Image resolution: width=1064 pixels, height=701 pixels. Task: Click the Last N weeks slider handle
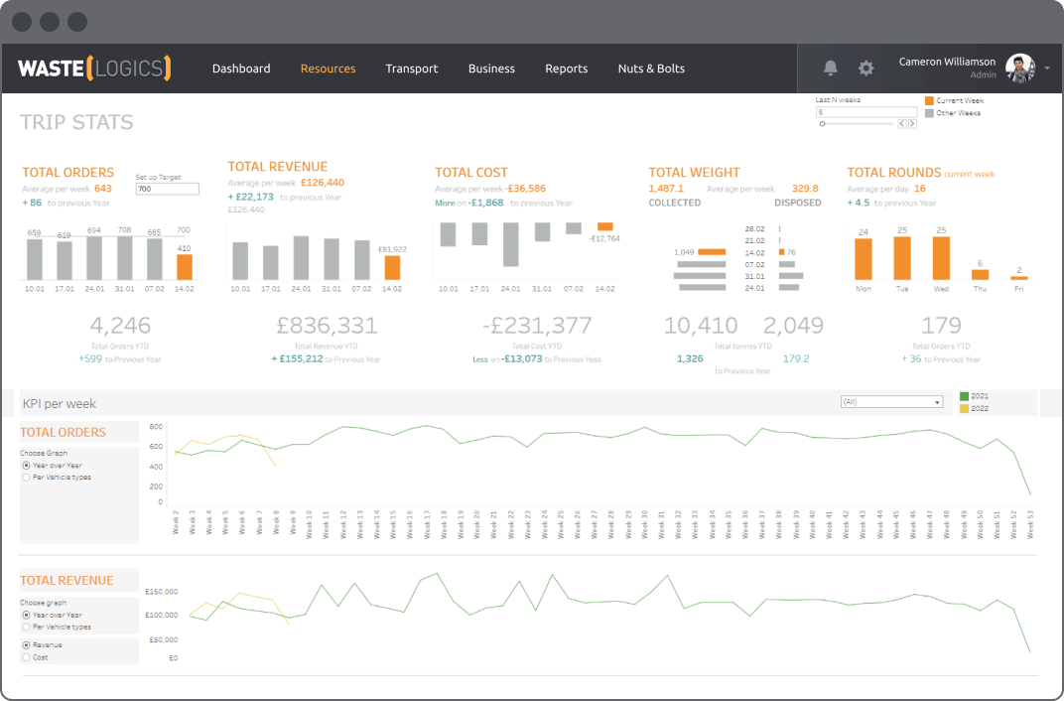tap(823, 123)
